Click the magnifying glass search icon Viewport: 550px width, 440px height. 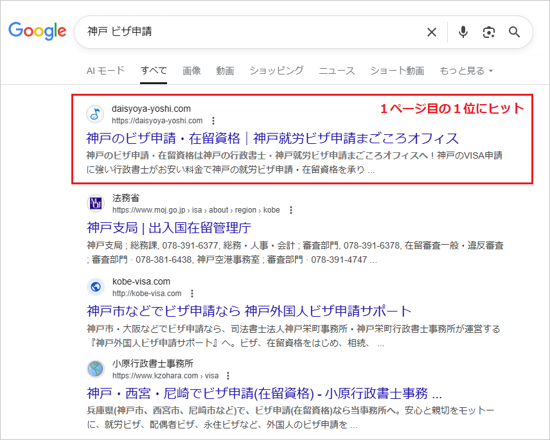(x=514, y=31)
